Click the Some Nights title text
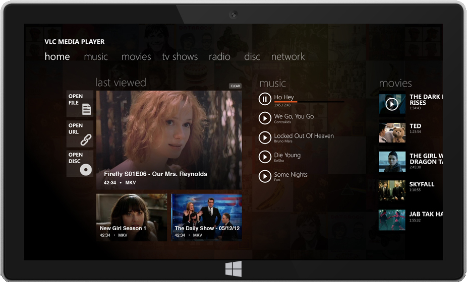This screenshot has width=467, height=282. (290, 175)
